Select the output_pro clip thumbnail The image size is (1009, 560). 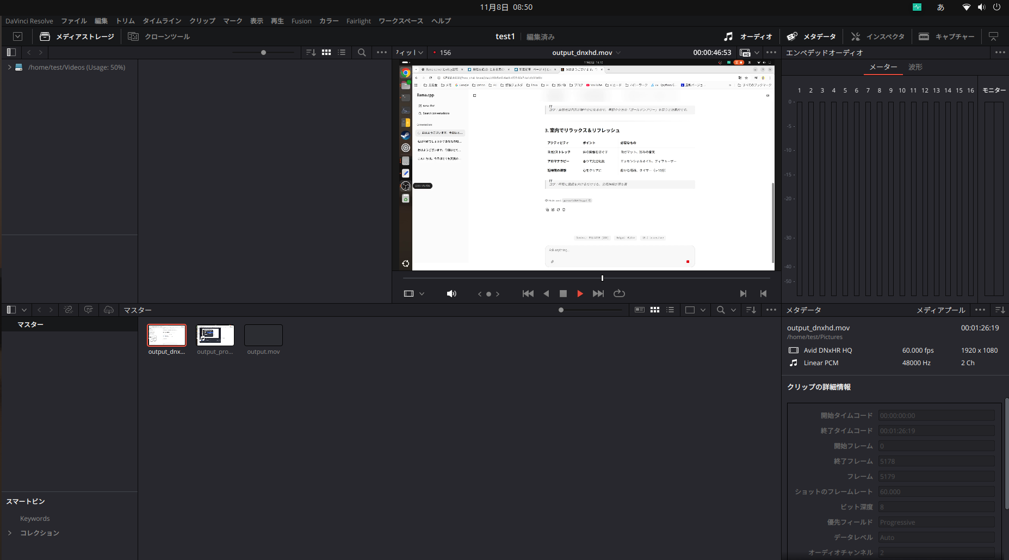tap(215, 336)
